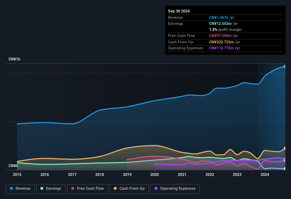The image size is (291, 199).
Task: Toggle Operating Expenses legend item
Action: (175, 189)
